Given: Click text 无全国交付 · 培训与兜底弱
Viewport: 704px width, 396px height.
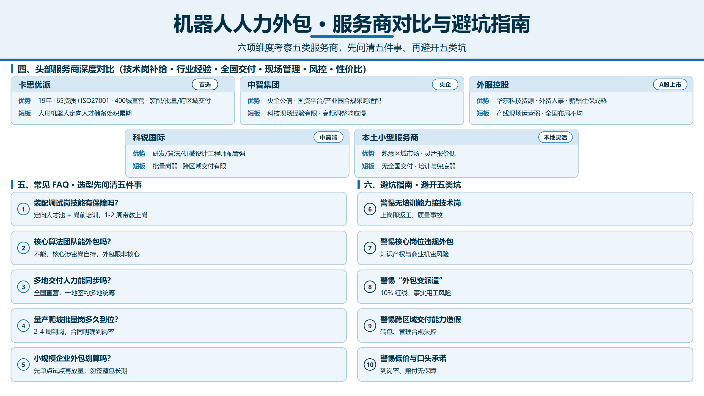Looking at the screenshot, I should [419, 166].
